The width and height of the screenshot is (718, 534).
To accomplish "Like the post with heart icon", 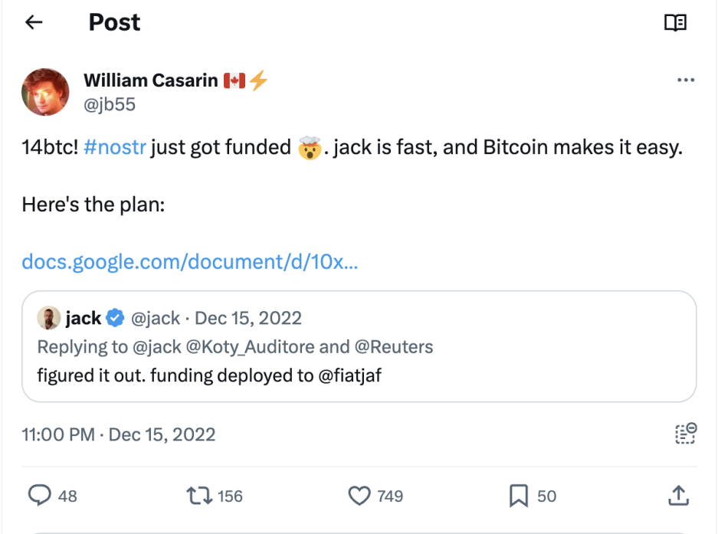I will [359, 496].
